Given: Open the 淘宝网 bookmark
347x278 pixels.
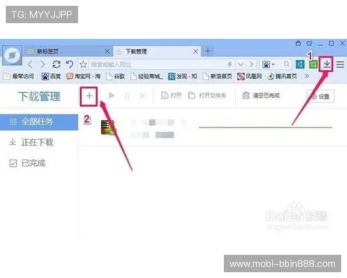Looking at the screenshot, I should pyautogui.click(x=83, y=76).
